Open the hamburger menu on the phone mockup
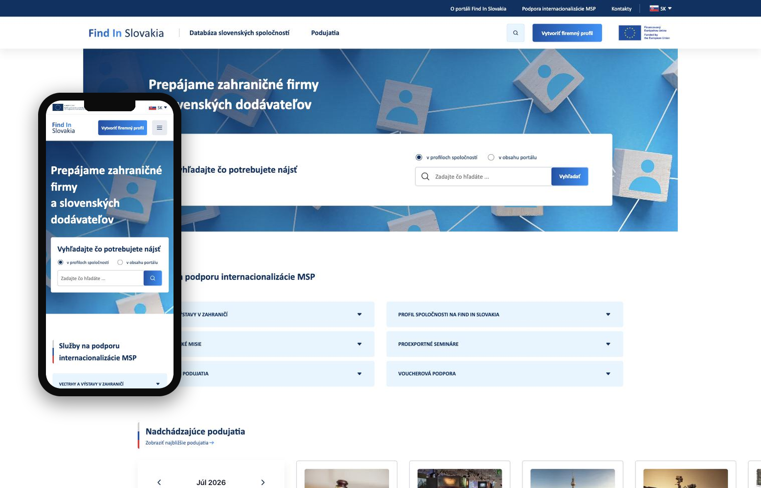This screenshot has width=761, height=488. tap(159, 128)
